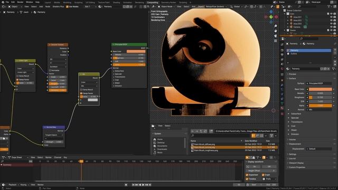Switch to the Geometry Nodes workspace tab
Viewport: 338px width, 190px height.
pyautogui.click(x=168, y=2)
